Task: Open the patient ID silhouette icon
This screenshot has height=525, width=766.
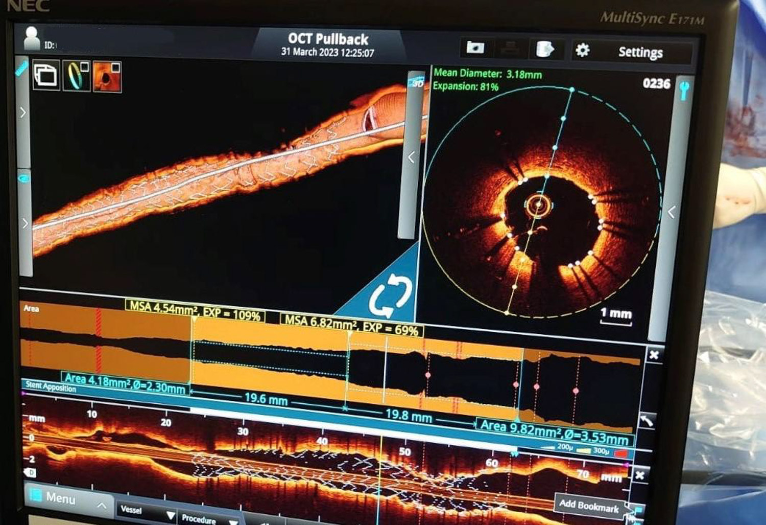Action: pos(32,37)
